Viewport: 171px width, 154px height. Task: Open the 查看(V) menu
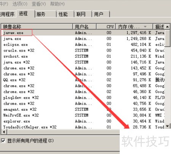pos(39,4)
